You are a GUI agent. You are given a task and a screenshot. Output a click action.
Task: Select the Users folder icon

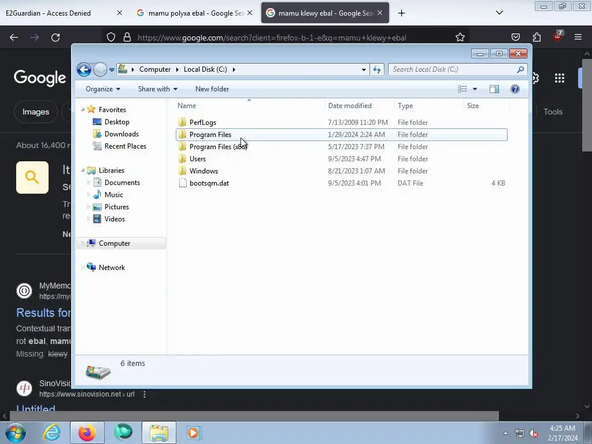[x=182, y=159]
